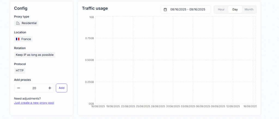Screen dimensions: 279x119
Task: Click the France location chip
Action: (x=23, y=39)
